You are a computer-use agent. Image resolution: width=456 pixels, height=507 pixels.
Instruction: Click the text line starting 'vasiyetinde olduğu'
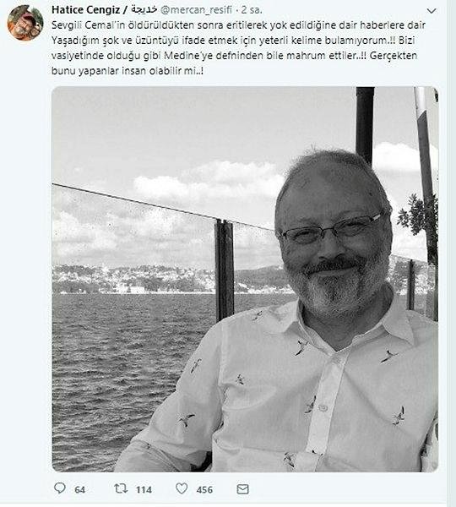point(234,56)
